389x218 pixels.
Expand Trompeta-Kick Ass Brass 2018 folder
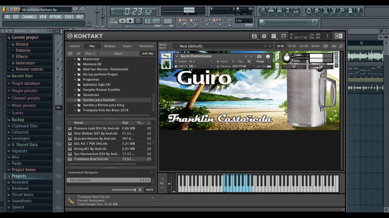75,110
